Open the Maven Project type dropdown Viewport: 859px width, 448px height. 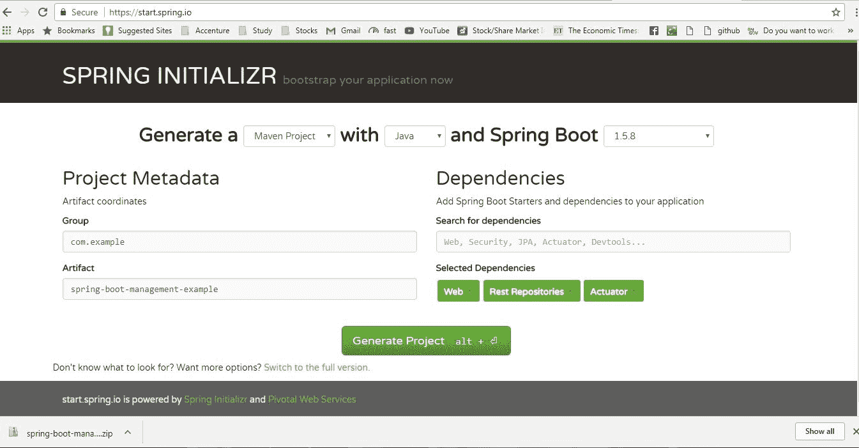(x=289, y=135)
